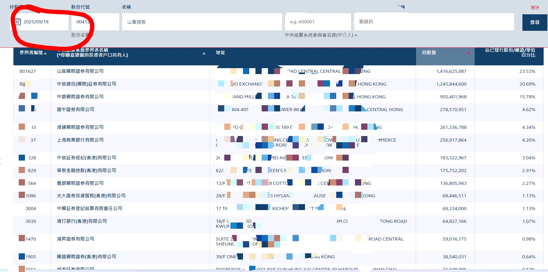Open the calendar icon in the date field
The image size is (548, 272).
tap(18, 21)
